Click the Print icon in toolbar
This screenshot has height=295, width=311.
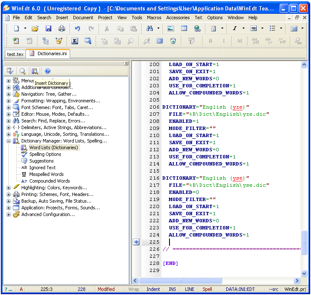(62, 28)
